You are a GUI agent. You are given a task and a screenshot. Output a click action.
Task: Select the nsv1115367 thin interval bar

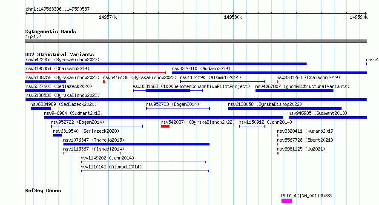tap(92, 153)
